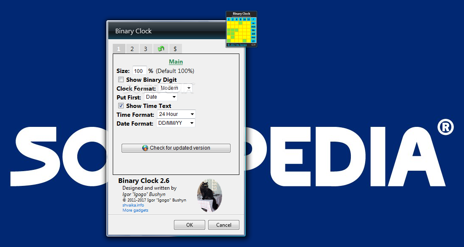Viewport: 464px width, 247px height.
Task: Click Check for updated version button
Action: tap(176, 148)
